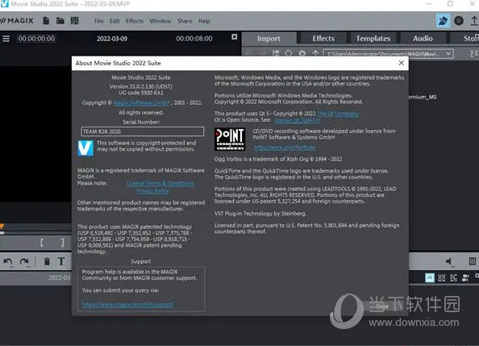Screen dimensions: 479x346
Task: Click the circular refresh icon in Import toolbar
Action: (x=289, y=53)
